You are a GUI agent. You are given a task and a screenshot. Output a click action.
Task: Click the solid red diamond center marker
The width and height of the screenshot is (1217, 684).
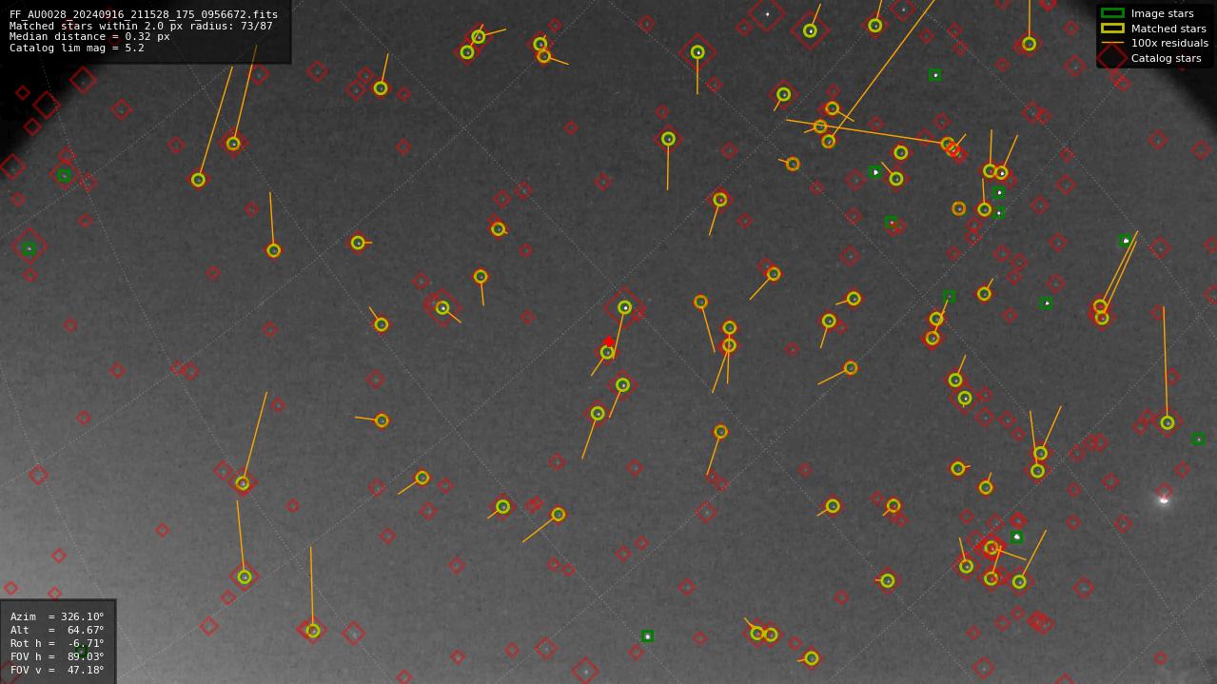[x=609, y=342]
